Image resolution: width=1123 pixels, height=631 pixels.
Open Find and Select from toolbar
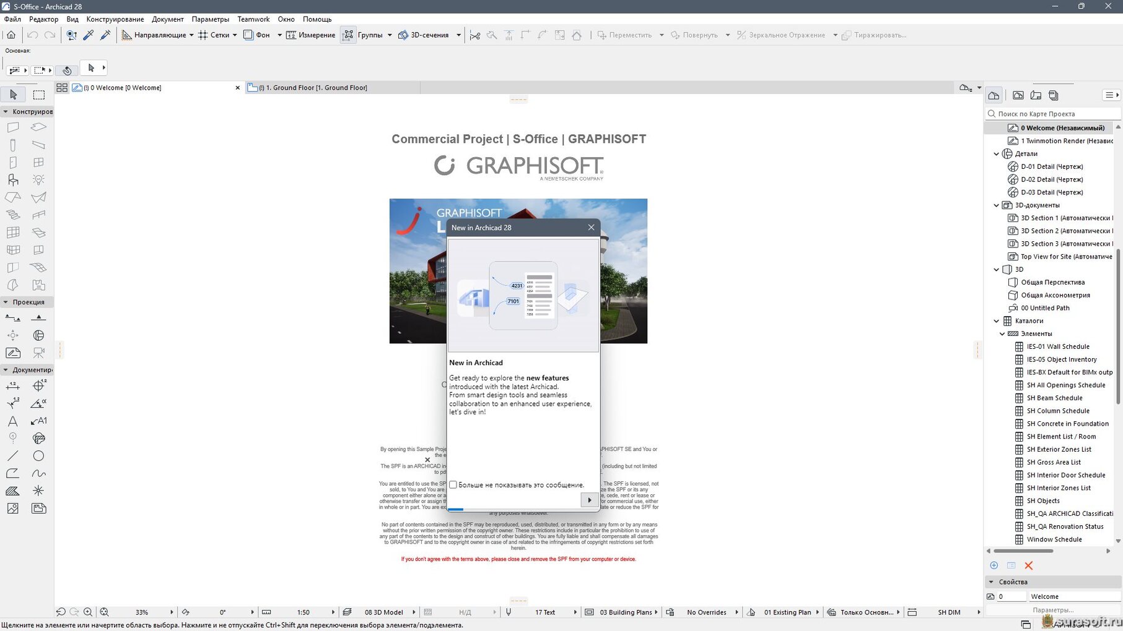[x=72, y=35]
